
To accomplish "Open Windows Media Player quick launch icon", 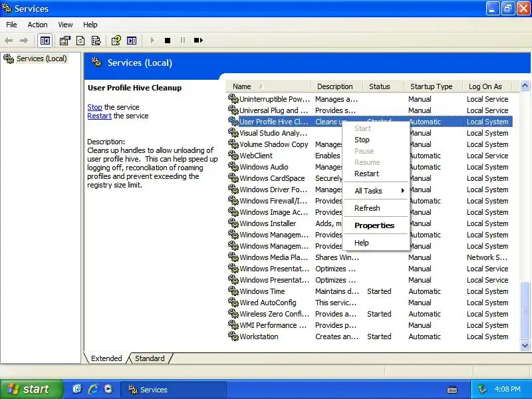I will point(108,389).
